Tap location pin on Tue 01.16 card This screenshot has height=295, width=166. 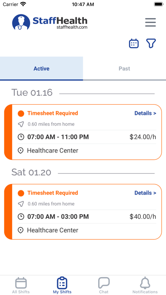click(x=21, y=151)
